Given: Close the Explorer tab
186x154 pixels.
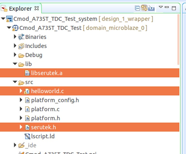Looking at the screenshot, I should click(36, 8).
